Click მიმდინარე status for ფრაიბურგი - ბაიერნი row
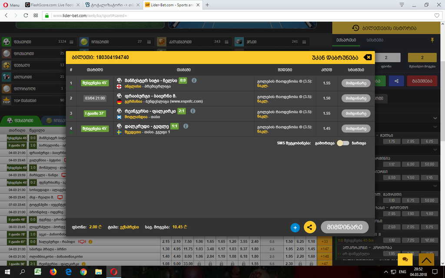 point(356,99)
